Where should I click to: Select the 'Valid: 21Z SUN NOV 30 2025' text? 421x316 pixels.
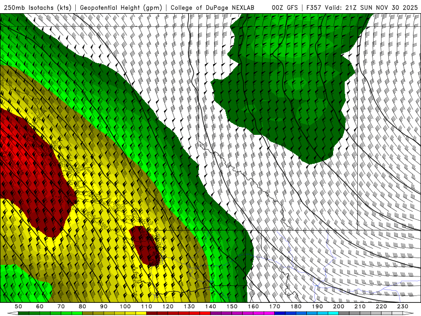coord(371,7)
